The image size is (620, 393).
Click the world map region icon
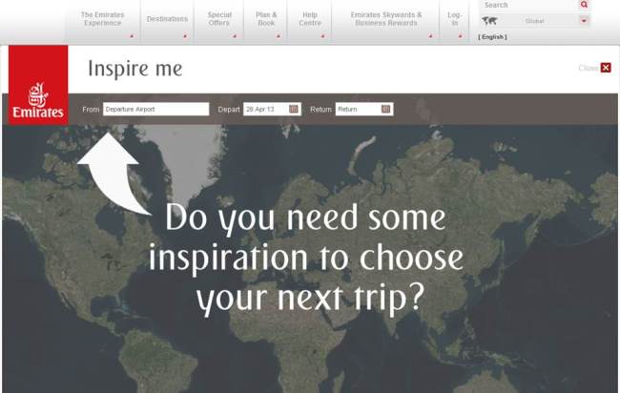tap(490, 21)
